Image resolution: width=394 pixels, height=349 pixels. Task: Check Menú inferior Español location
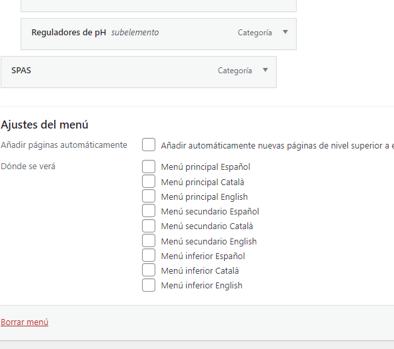[x=149, y=256]
